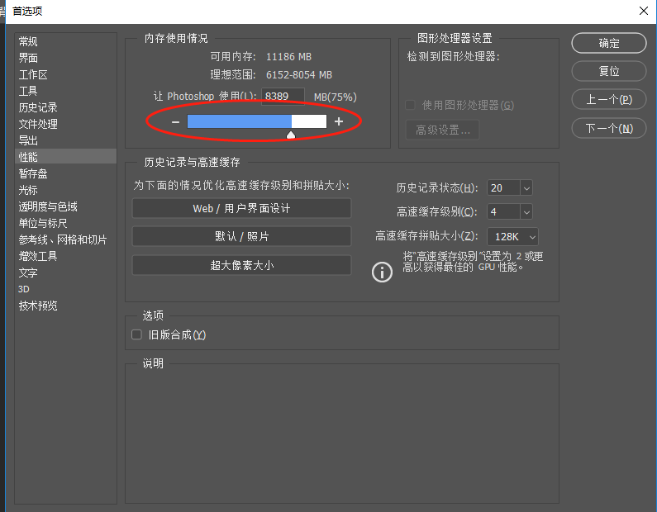This screenshot has height=512, width=657.
Task: Click the Web / 用户界面设计 button
Action: pos(241,208)
